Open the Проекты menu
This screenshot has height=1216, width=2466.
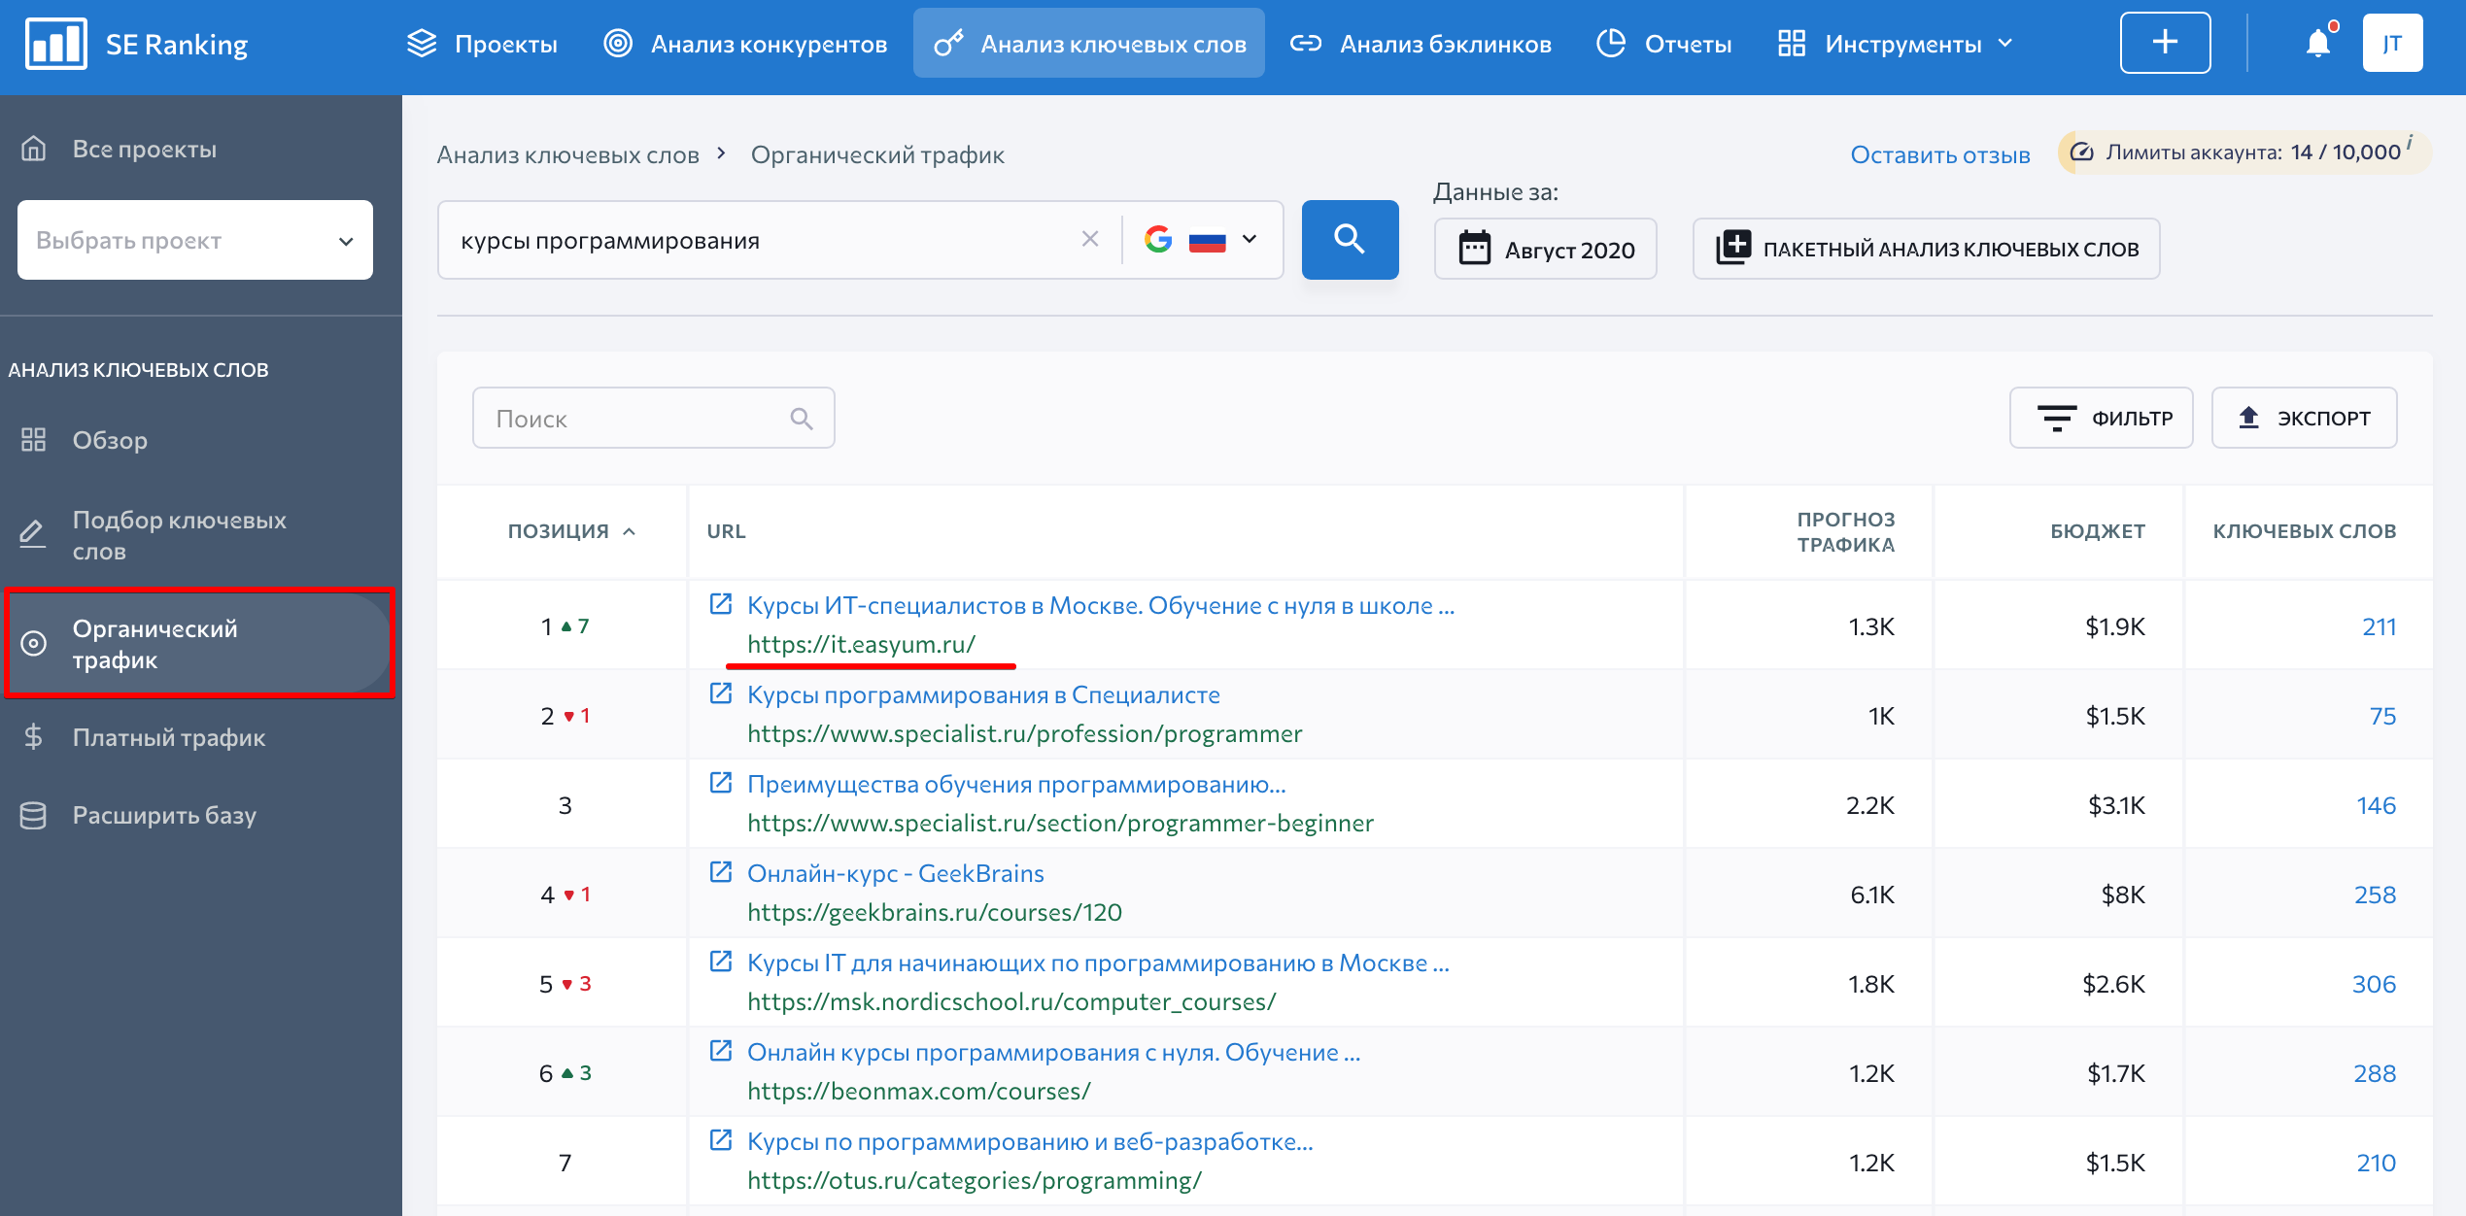pos(482,44)
